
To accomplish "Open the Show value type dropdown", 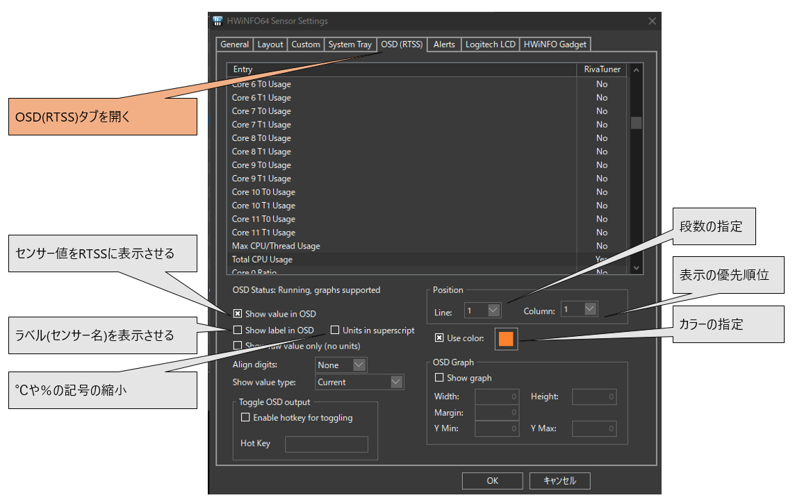I will pyautogui.click(x=359, y=382).
